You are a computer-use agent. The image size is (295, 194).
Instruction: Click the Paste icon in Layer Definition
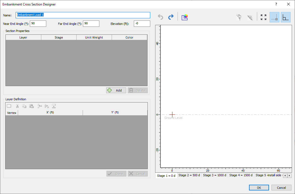click(x=31, y=106)
